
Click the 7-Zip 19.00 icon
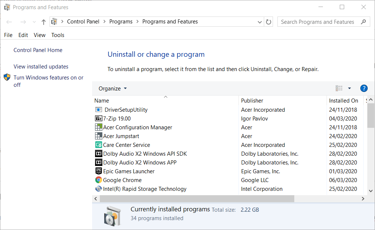98,119
